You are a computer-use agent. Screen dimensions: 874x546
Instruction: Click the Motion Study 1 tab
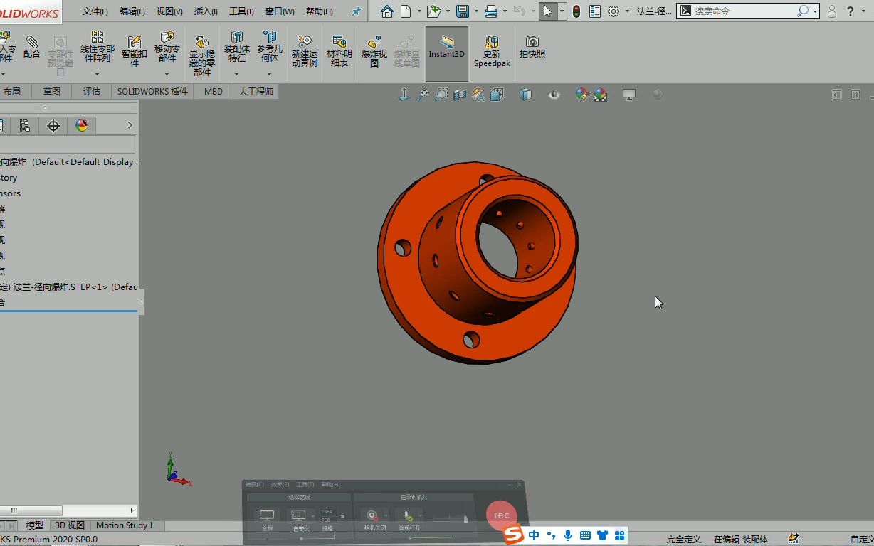125,525
